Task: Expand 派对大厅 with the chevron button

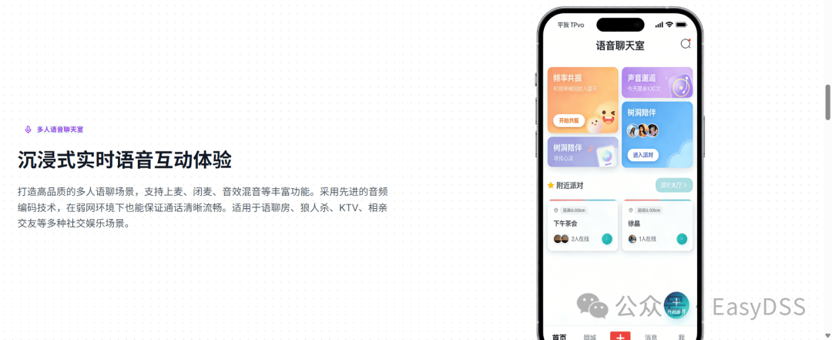Action: [674, 185]
